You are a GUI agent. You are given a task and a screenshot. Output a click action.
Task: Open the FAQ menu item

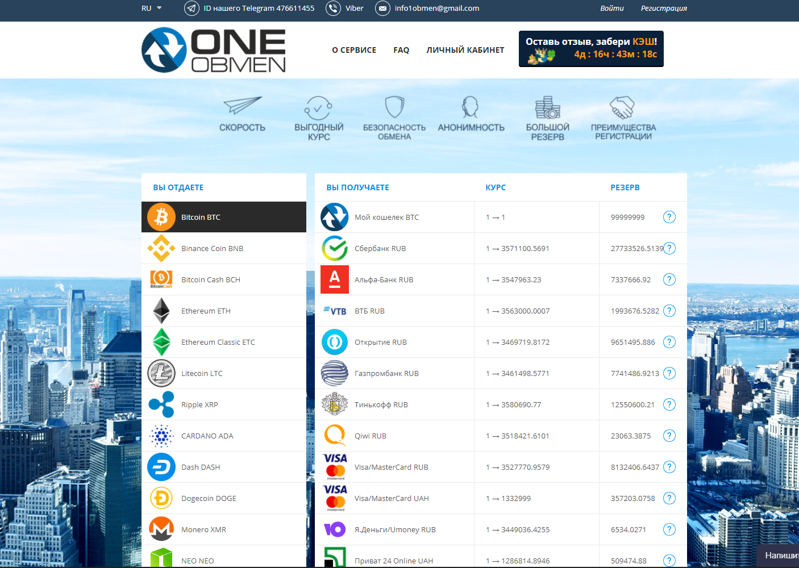pos(401,50)
